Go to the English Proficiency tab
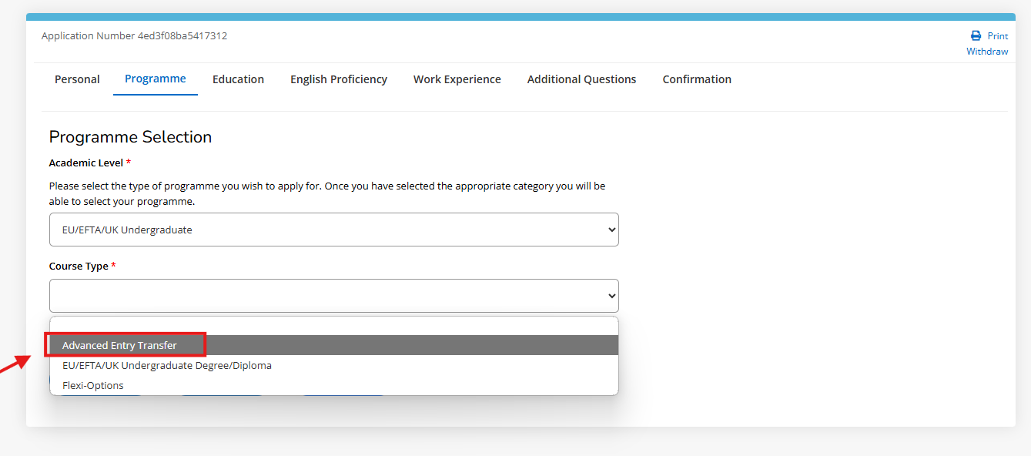 (339, 79)
